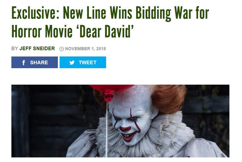The image size is (242, 162).
Task: Click the 'BY' byline label
Action: [x=15, y=49]
